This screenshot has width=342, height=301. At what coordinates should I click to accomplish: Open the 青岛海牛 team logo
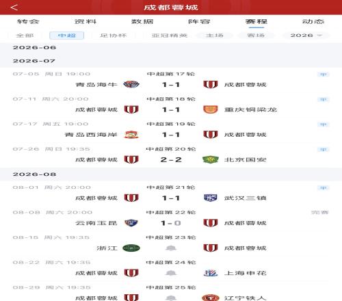131,85
